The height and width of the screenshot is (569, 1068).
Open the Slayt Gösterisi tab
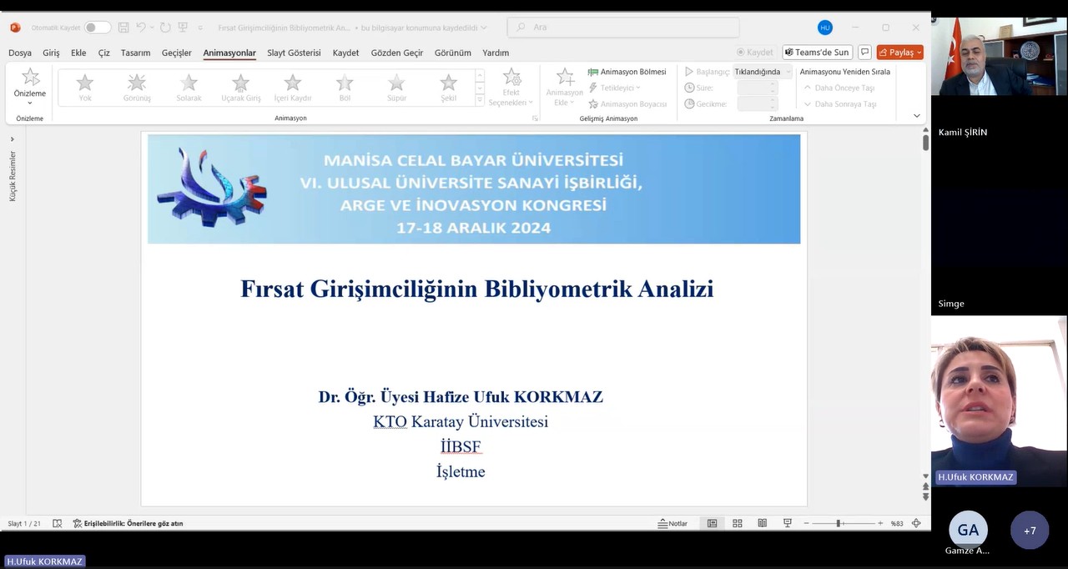[294, 53]
